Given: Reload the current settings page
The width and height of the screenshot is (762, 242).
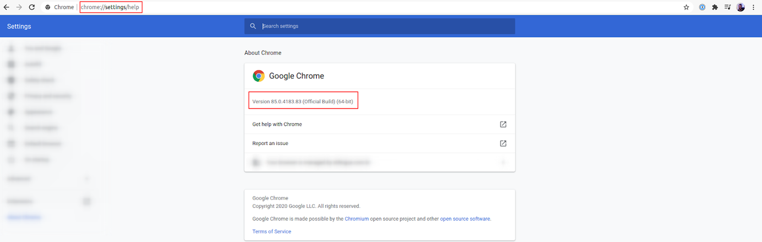Looking at the screenshot, I should (x=32, y=7).
